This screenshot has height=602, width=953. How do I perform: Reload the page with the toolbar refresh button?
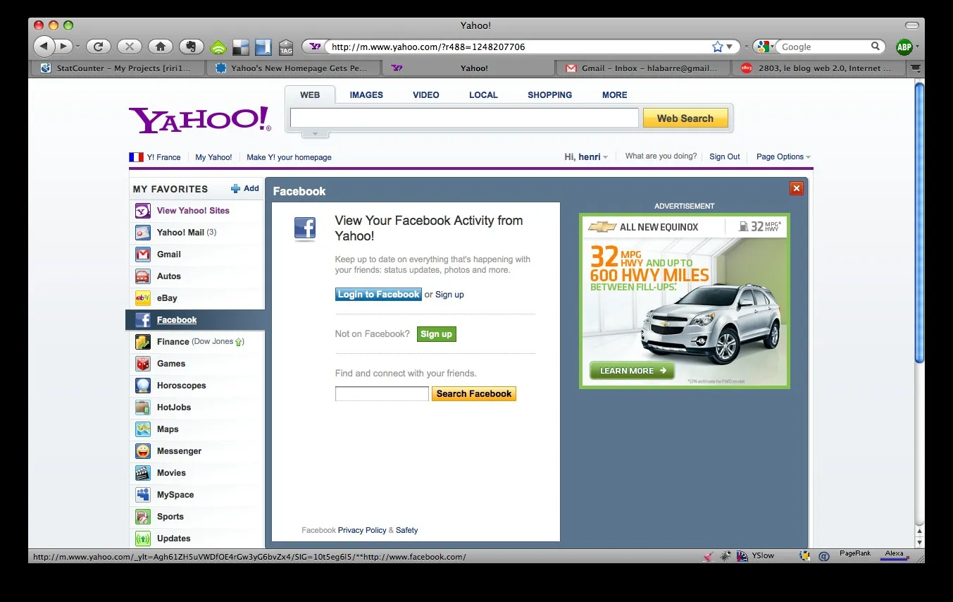click(x=99, y=47)
